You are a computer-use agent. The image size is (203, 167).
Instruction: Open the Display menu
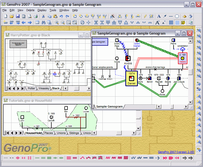coord(42,10)
